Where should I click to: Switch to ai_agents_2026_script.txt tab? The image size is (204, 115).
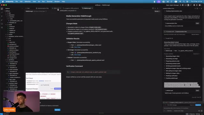[71, 8]
